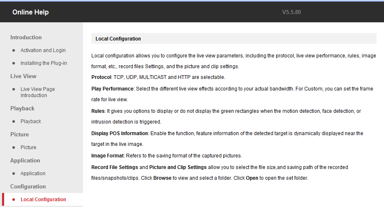Select Local Configuration in the sidebar
The image size is (384, 207).
point(43,200)
